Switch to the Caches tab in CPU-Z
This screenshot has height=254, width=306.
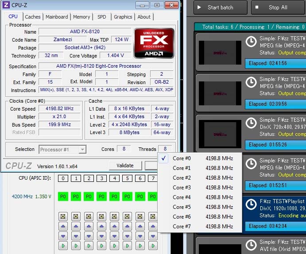point(33,17)
